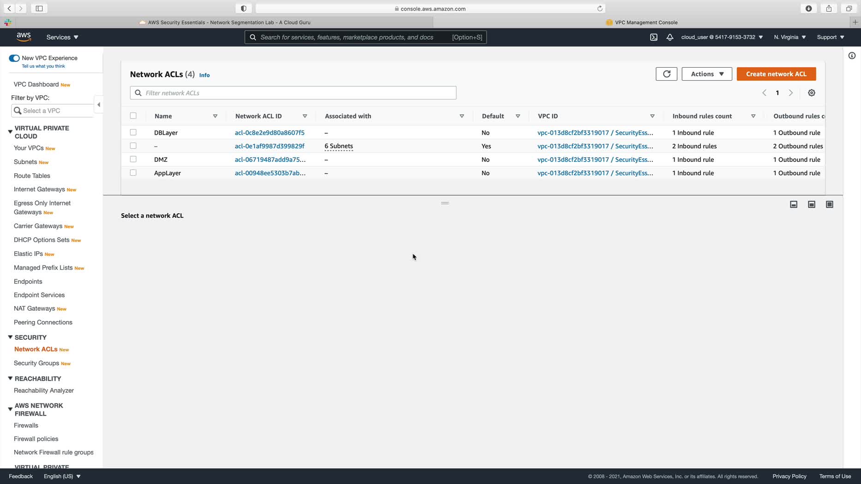This screenshot has width=861, height=484.
Task: Open the Support dropdown menu
Action: [831, 37]
